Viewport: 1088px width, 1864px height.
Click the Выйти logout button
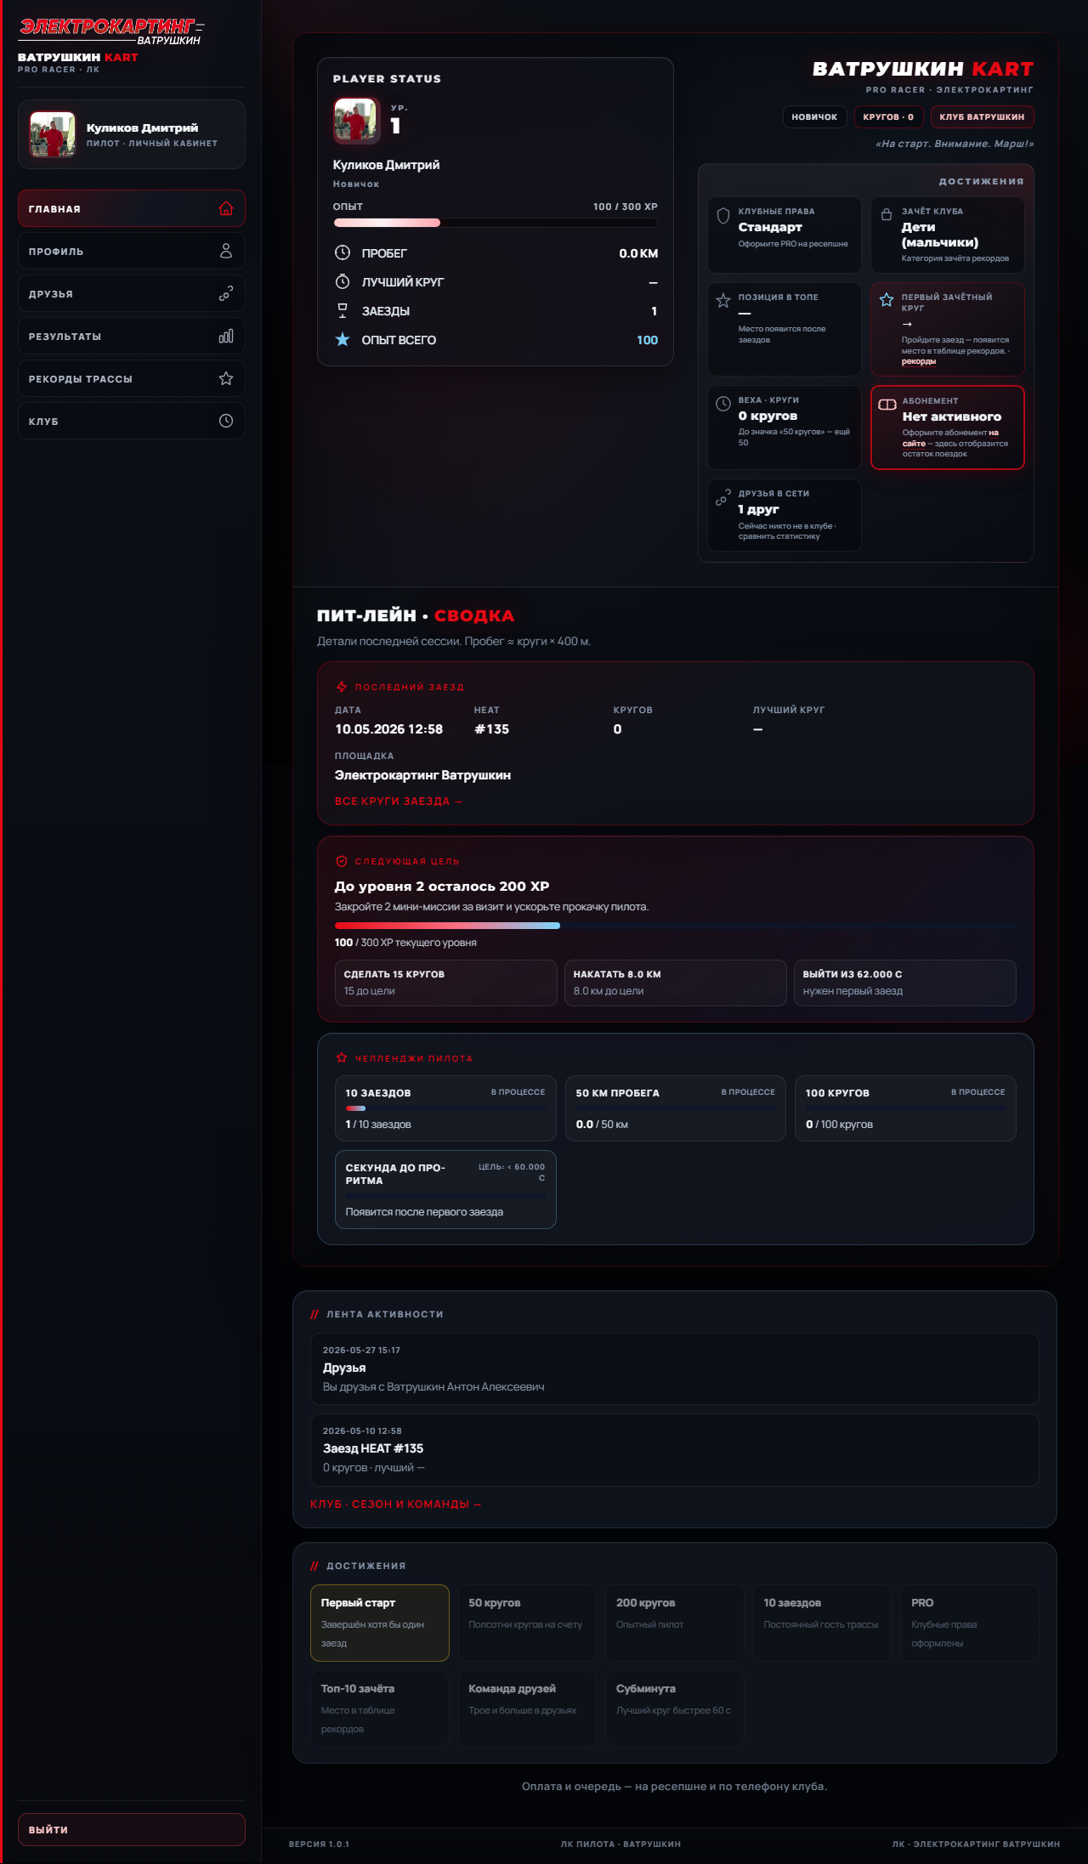(132, 1829)
